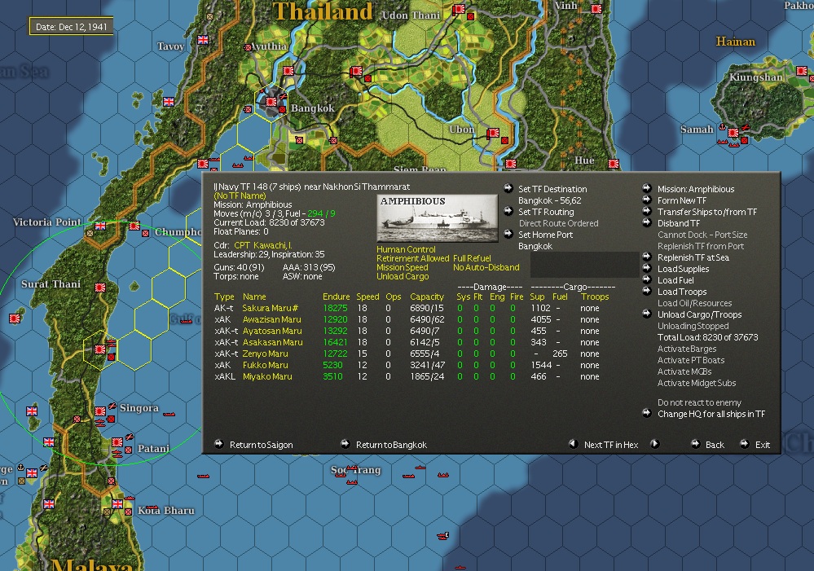Click arrow icon beside Set TF Routing
Viewport: 814px width, 571px height.
coord(508,211)
